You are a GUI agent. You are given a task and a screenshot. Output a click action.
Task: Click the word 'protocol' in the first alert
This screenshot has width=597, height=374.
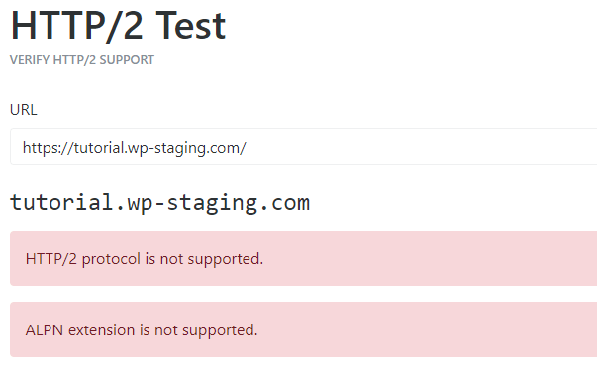(x=111, y=259)
